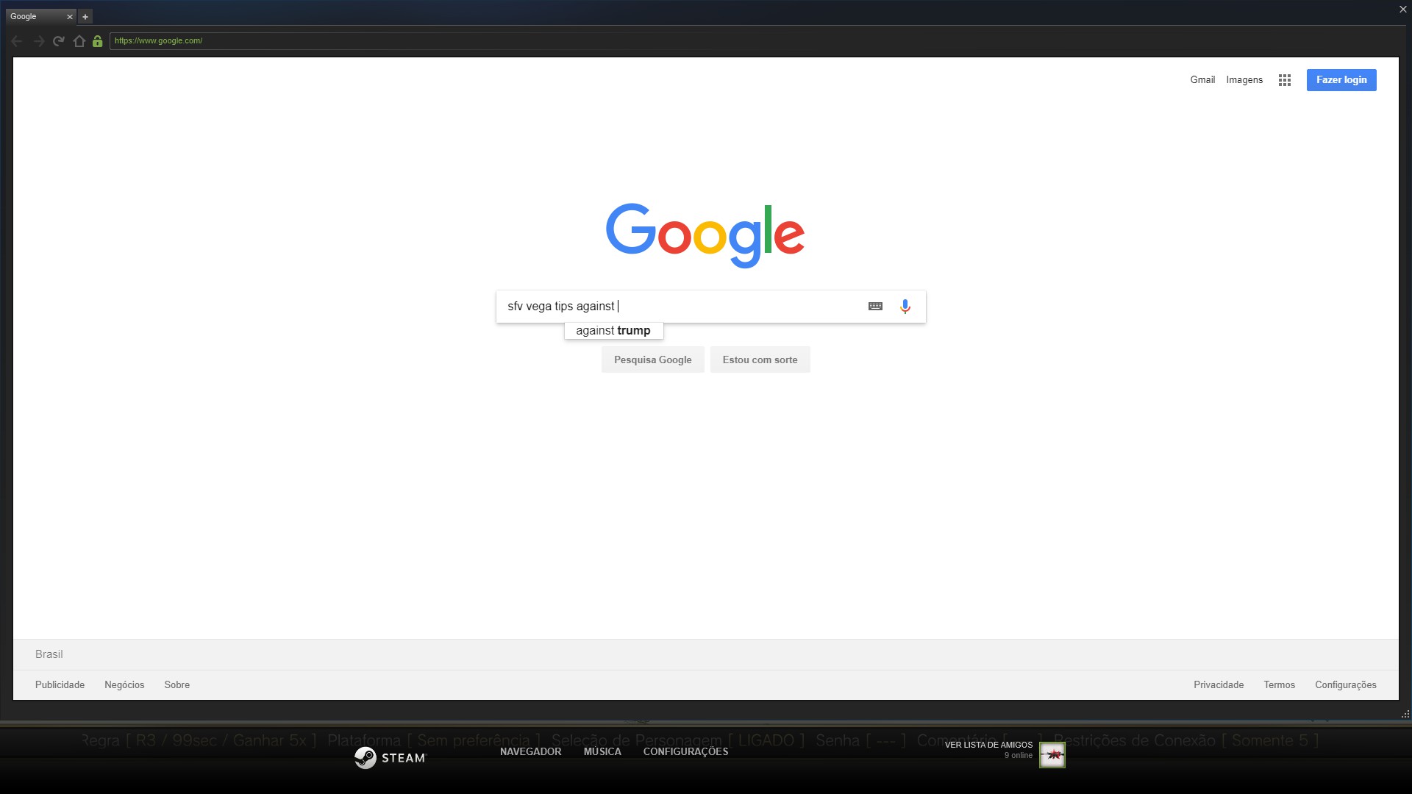The height and width of the screenshot is (794, 1412).
Task: Select CONFIGURAÇÕES in the Steam overlay menu
Action: click(685, 751)
